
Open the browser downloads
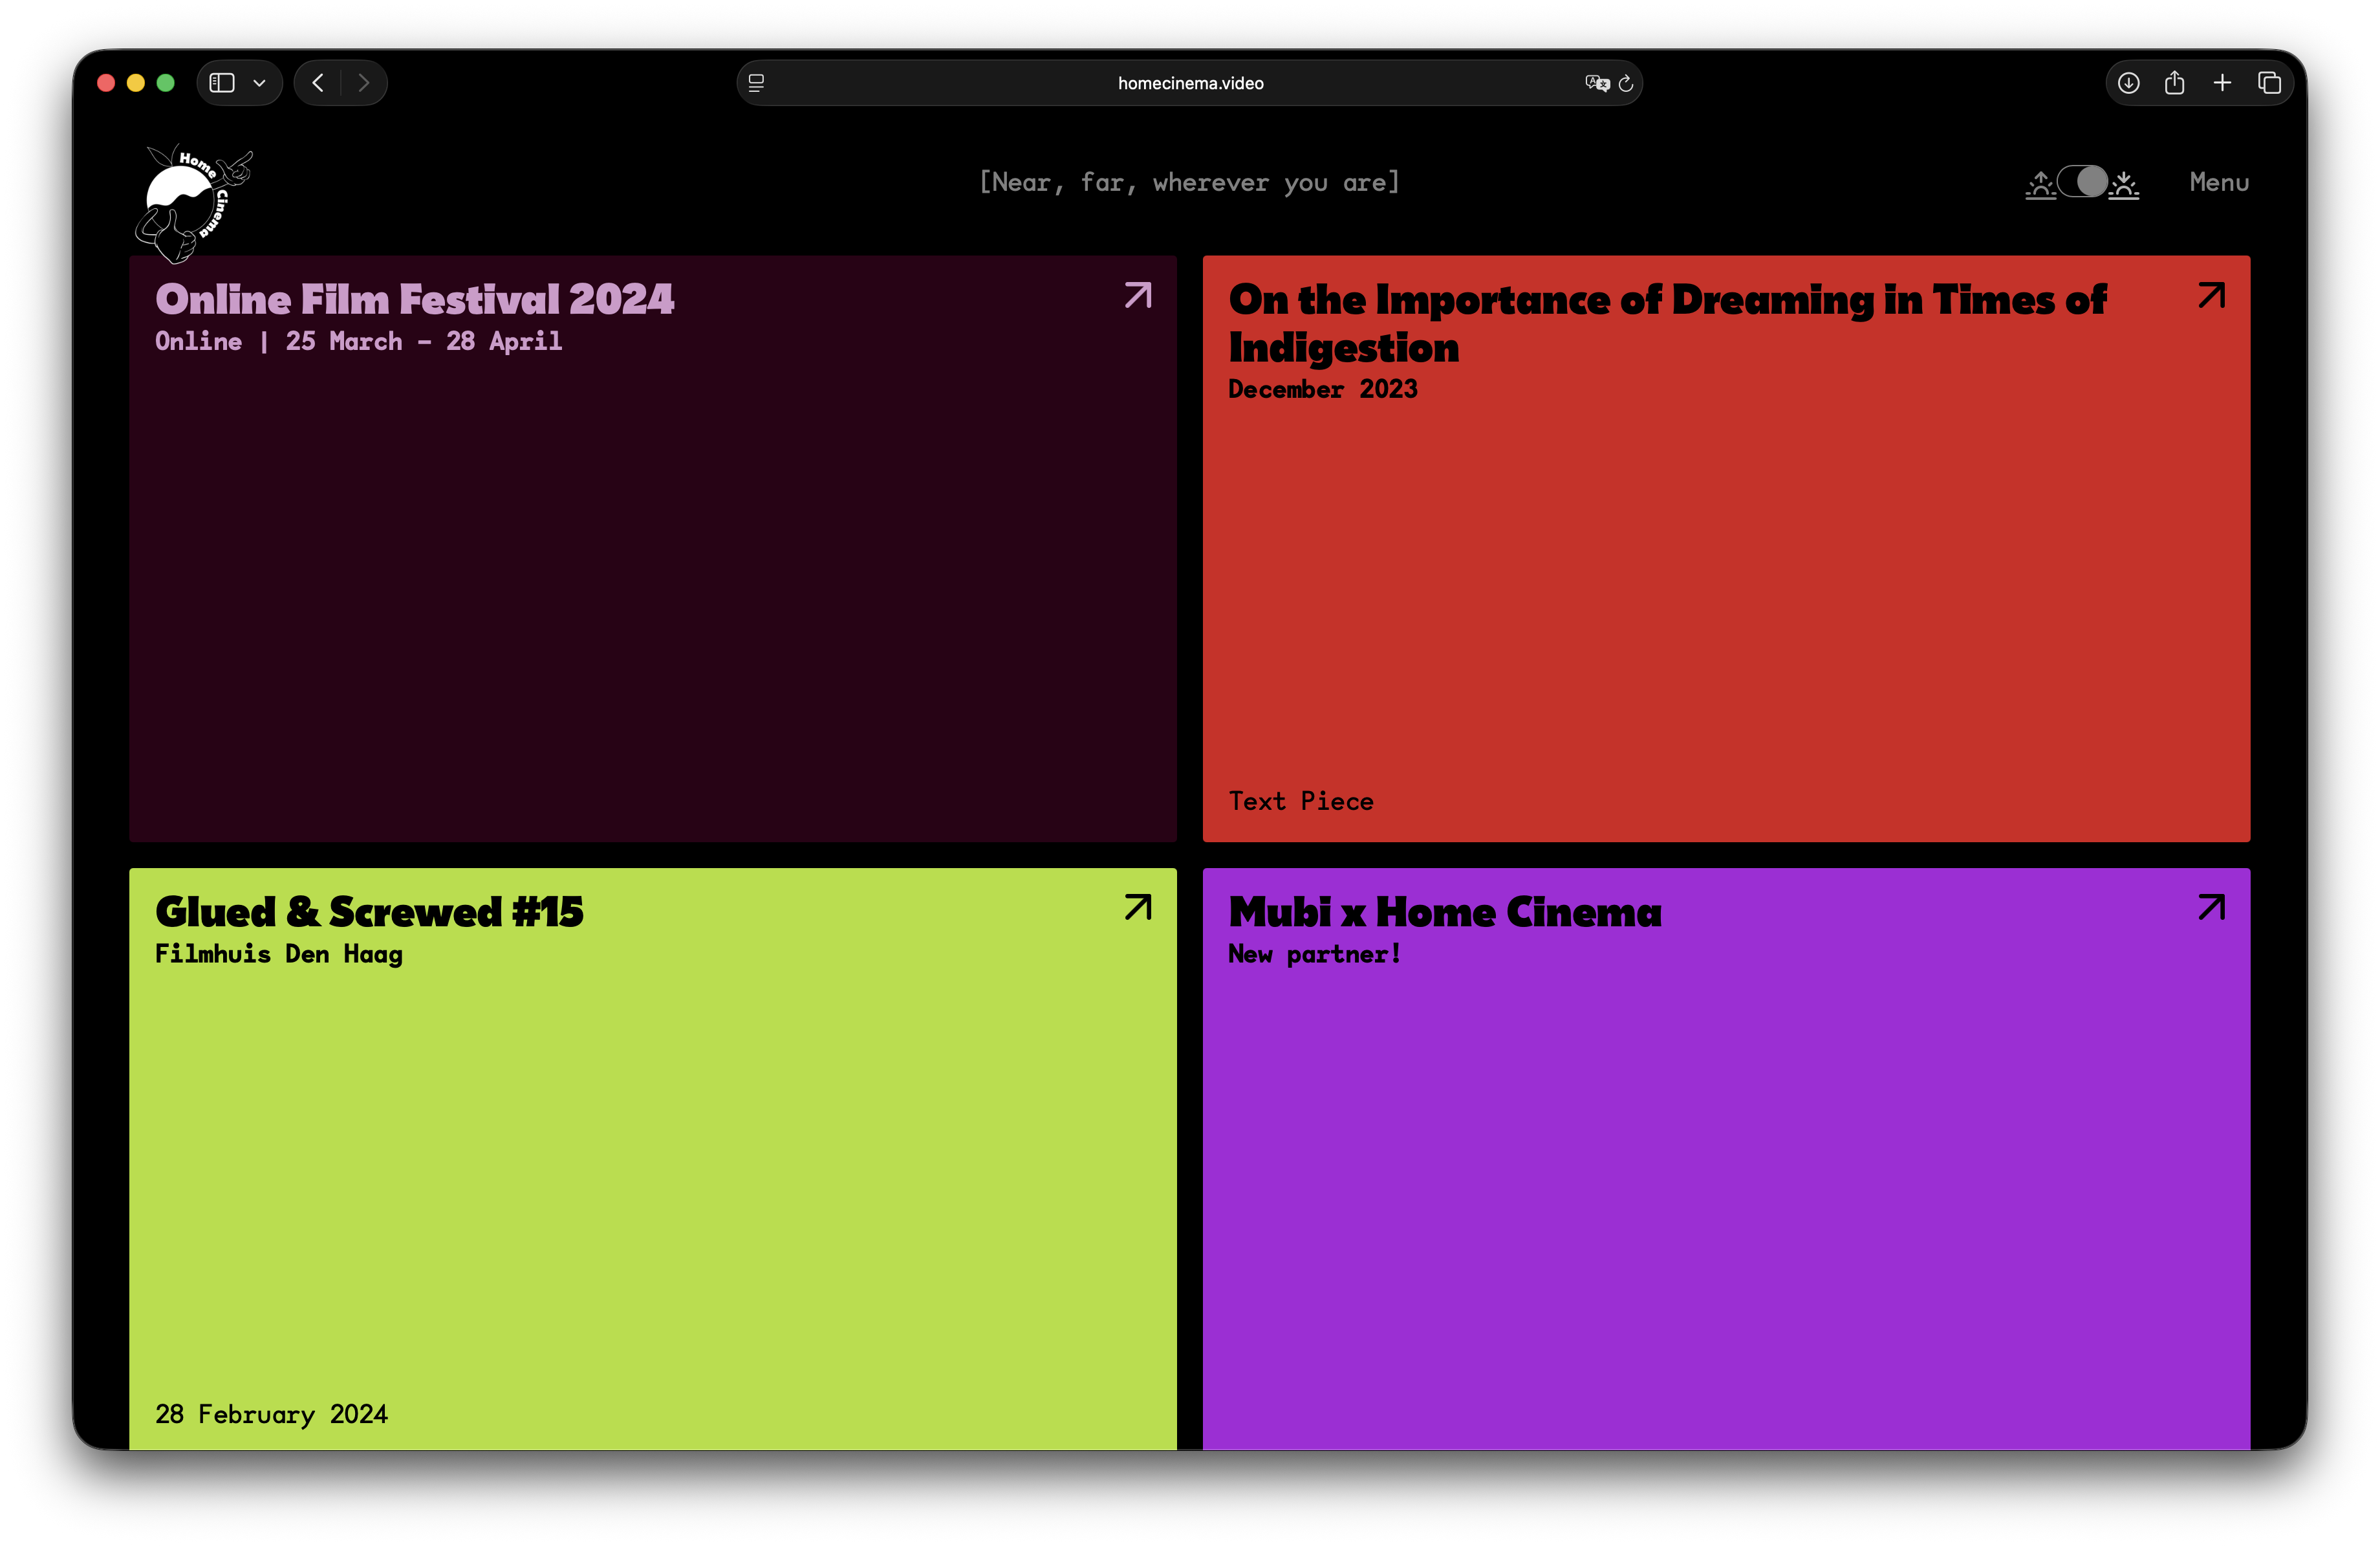(x=2129, y=83)
